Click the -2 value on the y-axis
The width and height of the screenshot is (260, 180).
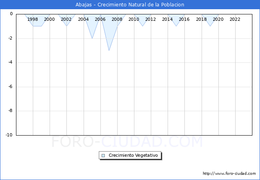coord(10,38)
